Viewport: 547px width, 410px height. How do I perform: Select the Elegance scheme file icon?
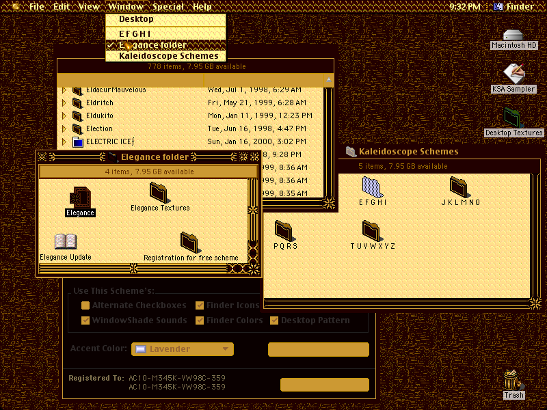tap(80, 197)
